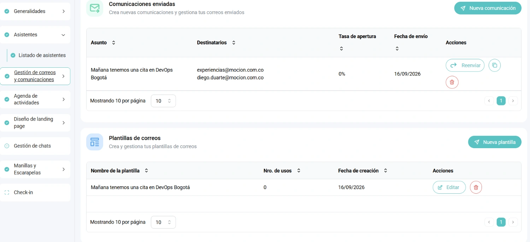Viewport: 530px width, 242px height.
Task: Sort templates by Nro. de usos
Action: point(299,171)
